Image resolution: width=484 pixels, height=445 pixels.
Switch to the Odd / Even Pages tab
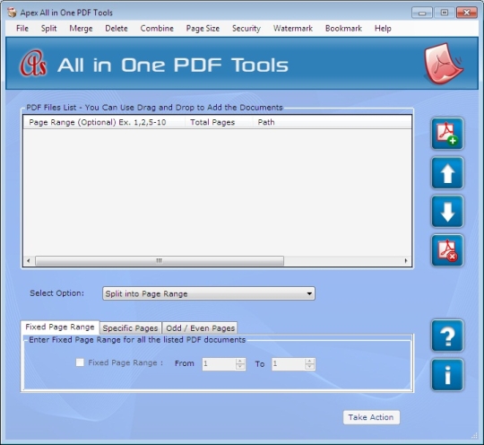pyautogui.click(x=200, y=327)
